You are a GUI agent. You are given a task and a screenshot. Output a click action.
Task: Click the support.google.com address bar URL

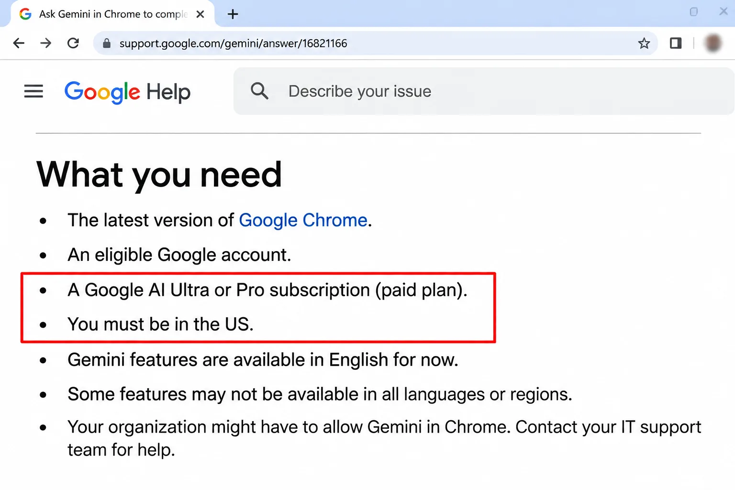pos(233,44)
